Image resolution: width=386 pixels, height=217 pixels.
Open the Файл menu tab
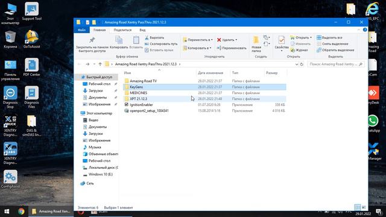pos(82,30)
